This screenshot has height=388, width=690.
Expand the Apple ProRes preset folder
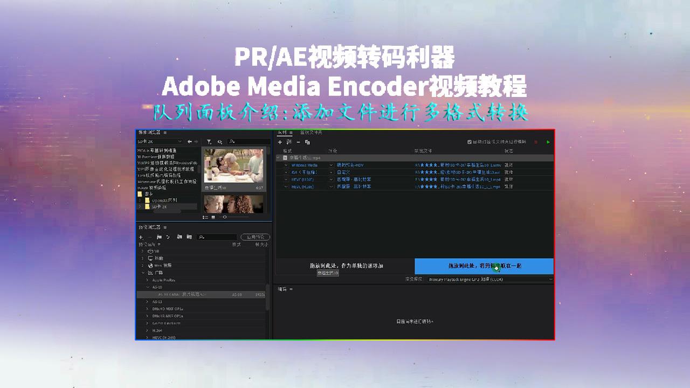pyautogui.click(x=148, y=280)
